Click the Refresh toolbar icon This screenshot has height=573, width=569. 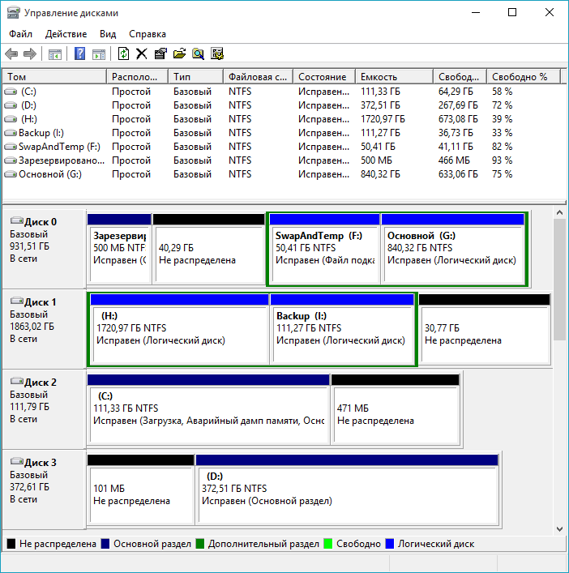coord(123,53)
